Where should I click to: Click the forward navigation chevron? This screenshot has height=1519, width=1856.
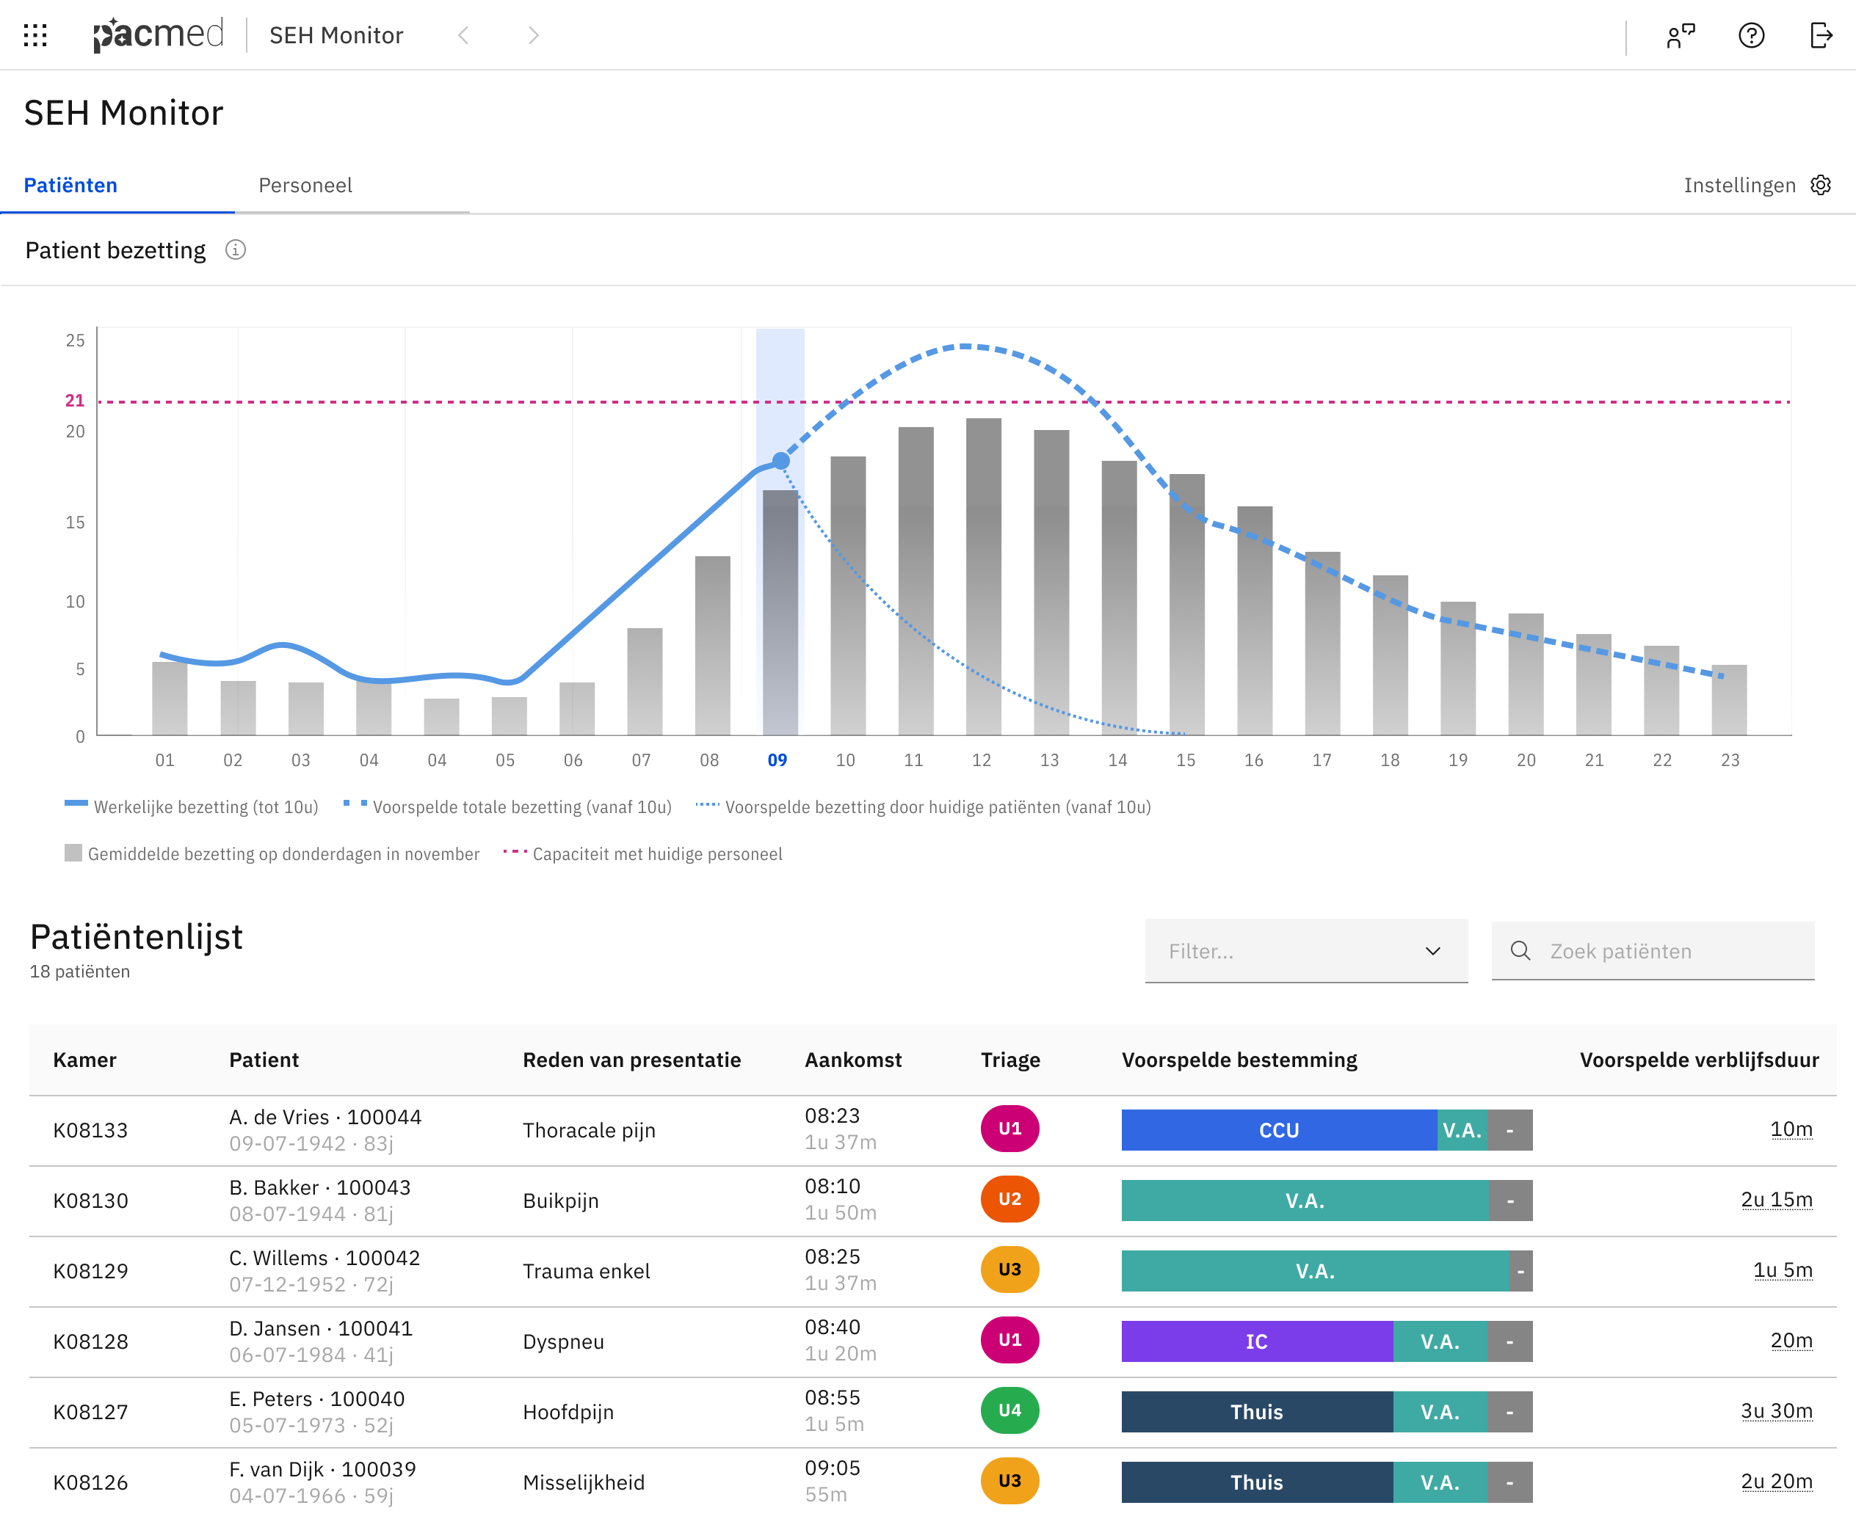(x=533, y=35)
